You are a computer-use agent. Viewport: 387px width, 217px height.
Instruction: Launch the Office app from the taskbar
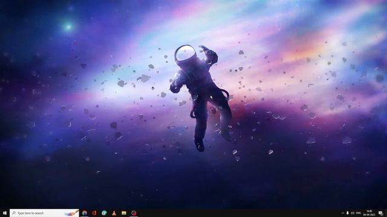94,213
